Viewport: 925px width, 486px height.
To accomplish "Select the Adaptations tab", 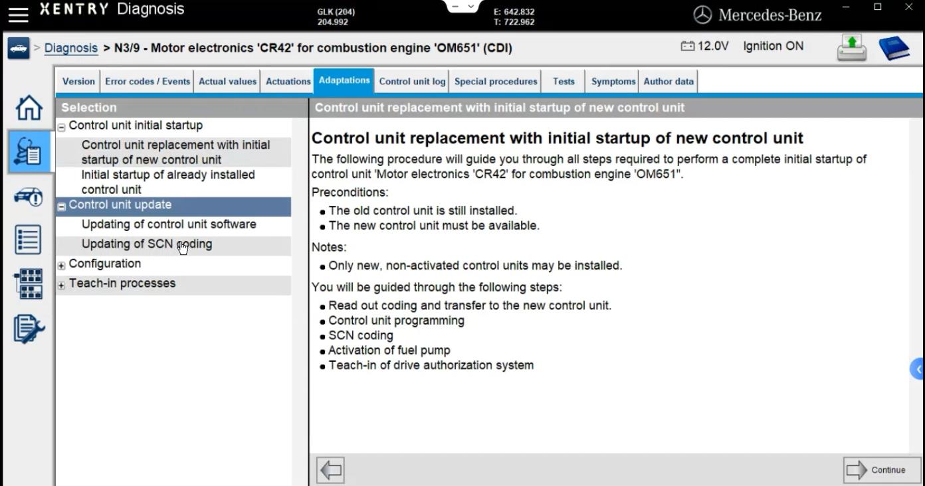I will point(344,80).
